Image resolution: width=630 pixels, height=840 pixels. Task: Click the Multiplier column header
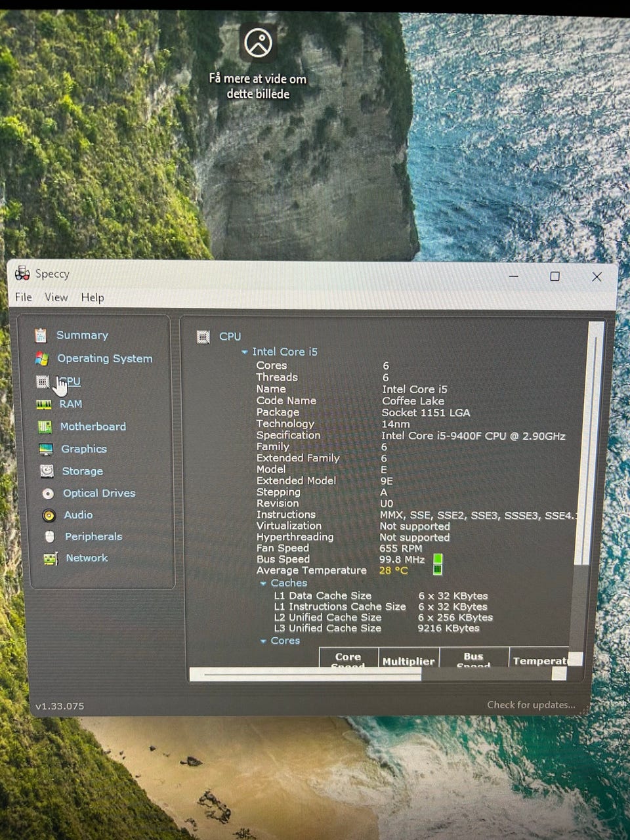[x=408, y=658]
